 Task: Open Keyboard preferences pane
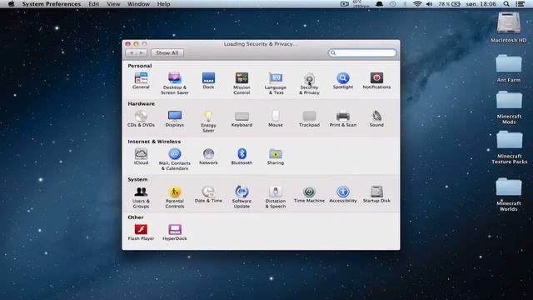(x=242, y=118)
